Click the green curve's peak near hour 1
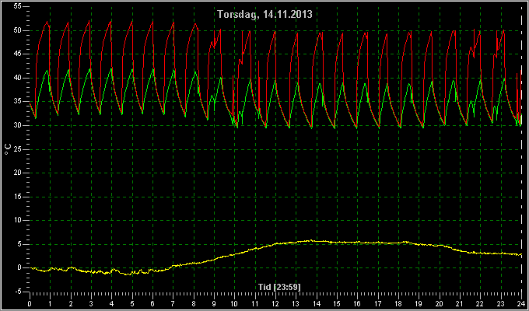This screenshot has height=311, width=529. [47, 71]
